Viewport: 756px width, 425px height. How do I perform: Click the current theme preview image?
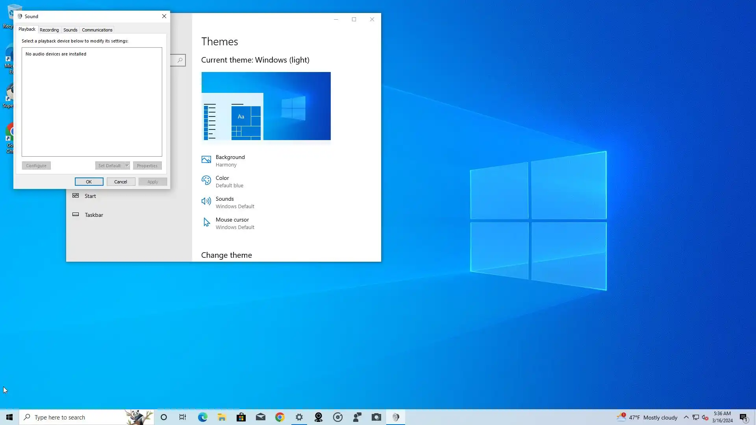266,106
